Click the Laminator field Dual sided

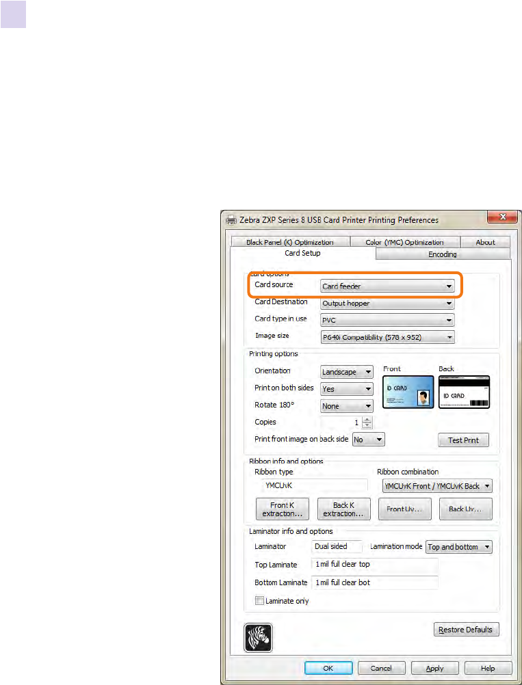pyautogui.click(x=337, y=546)
